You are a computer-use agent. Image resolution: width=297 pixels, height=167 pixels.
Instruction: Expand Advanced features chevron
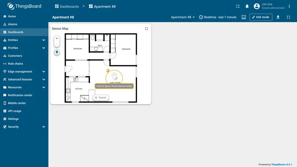43,79
